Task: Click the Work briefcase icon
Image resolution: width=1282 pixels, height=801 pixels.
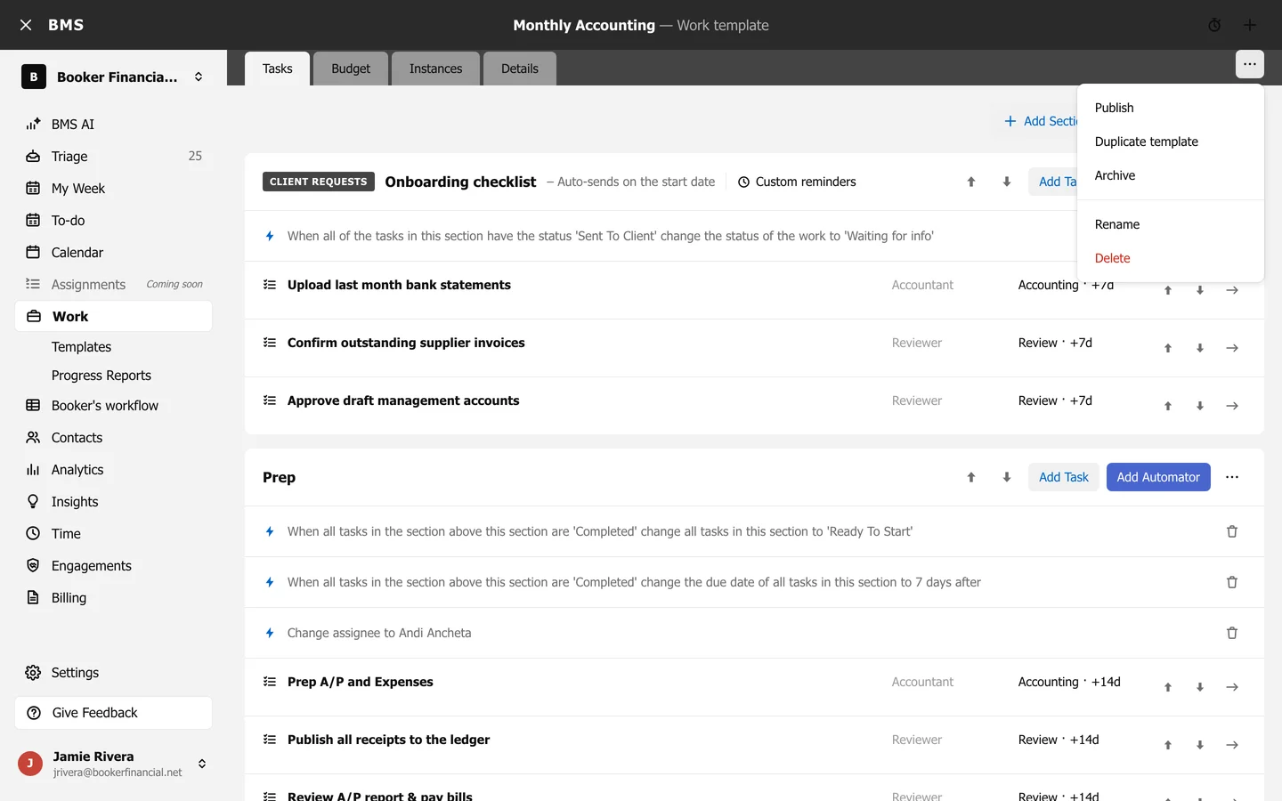Action: pos(34,316)
